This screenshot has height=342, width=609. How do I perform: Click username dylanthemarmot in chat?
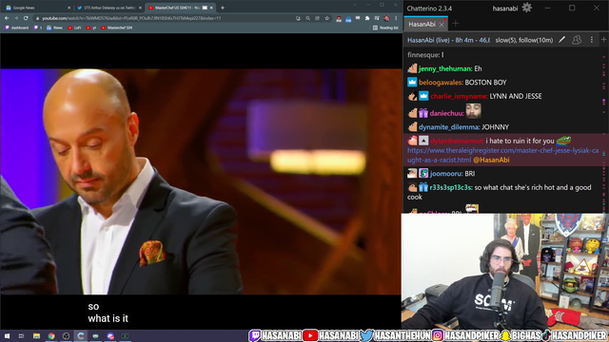457,142
